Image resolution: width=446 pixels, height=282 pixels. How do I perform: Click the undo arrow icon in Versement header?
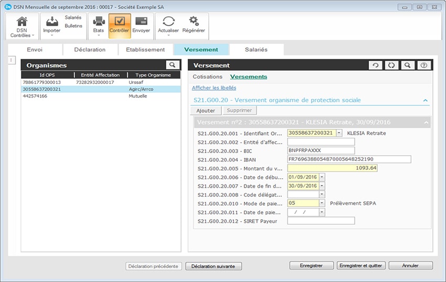tap(376, 66)
